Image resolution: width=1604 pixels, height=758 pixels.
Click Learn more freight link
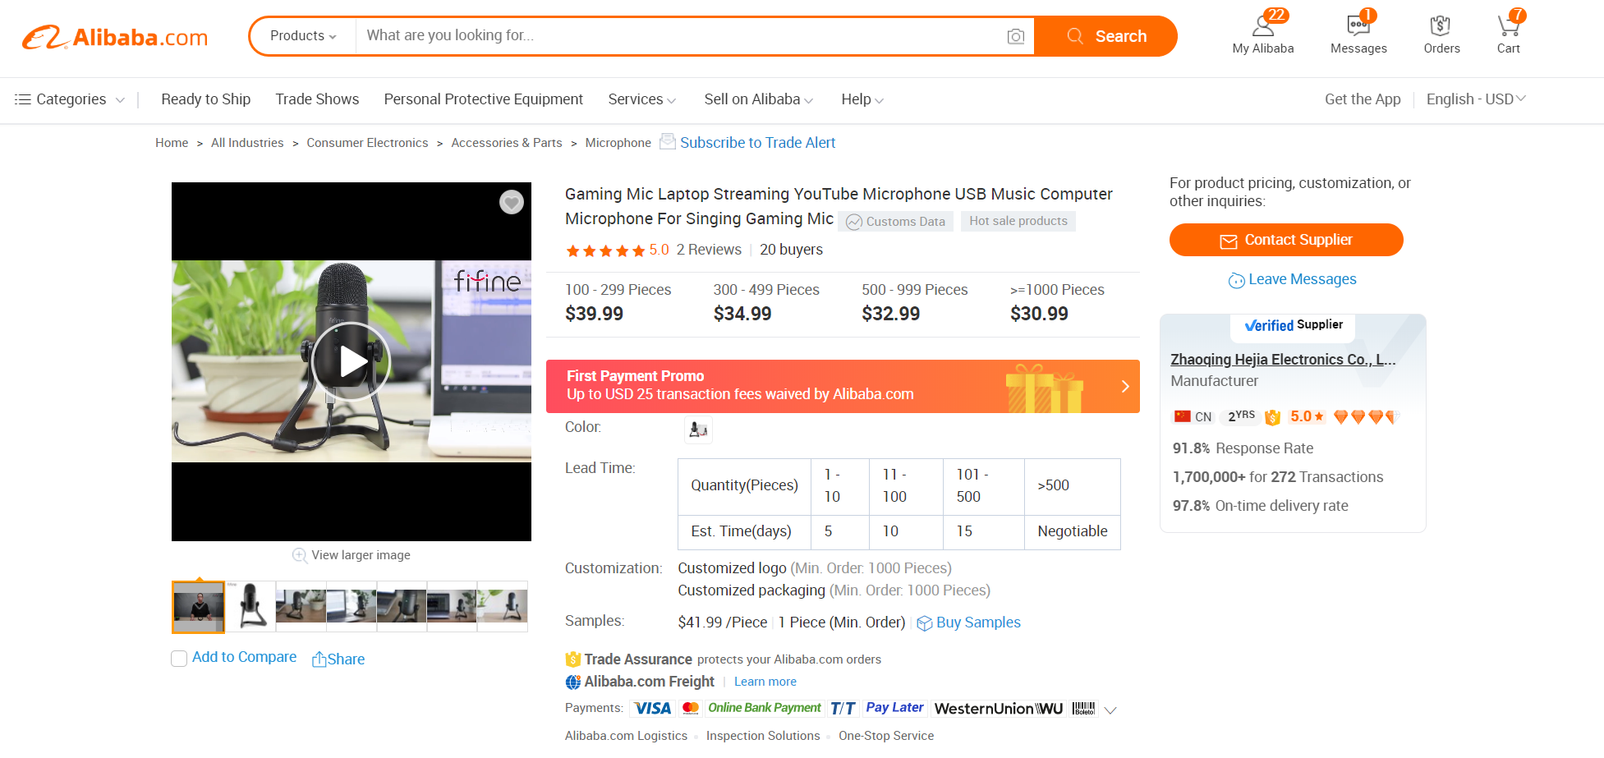[765, 682]
